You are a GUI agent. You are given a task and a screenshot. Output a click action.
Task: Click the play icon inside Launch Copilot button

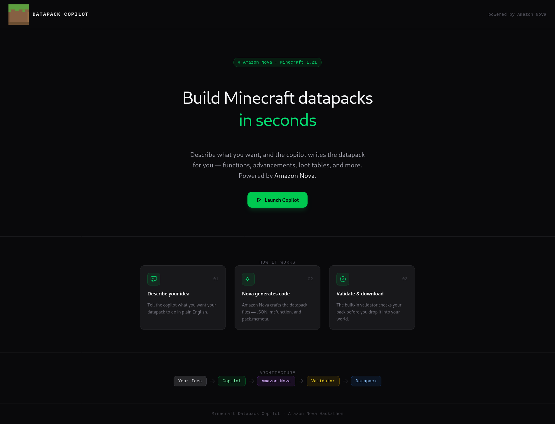(259, 200)
